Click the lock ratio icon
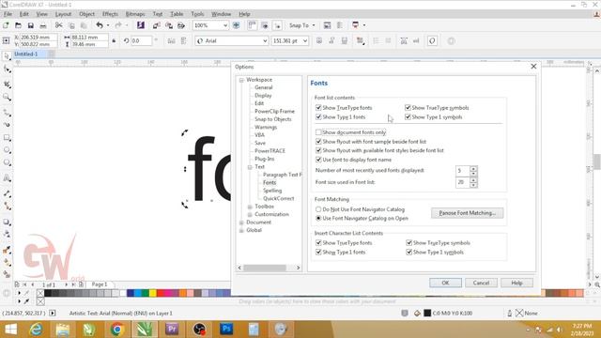The height and width of the screenshot is (338, 601). coord(114,40)
